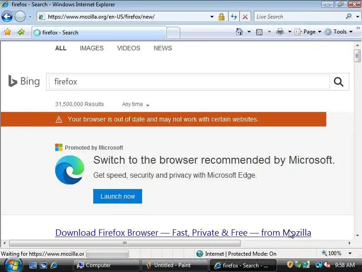Open the recent pages dropdown arrow
362x272 pixels.
coord(30,17)
